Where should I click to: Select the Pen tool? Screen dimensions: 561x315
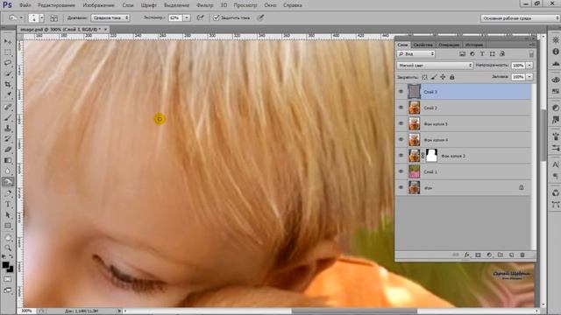pos(8,193)
